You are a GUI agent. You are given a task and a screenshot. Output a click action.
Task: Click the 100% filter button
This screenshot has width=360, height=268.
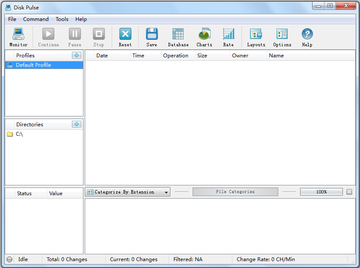pyautogui.click(x=321, y=192)
